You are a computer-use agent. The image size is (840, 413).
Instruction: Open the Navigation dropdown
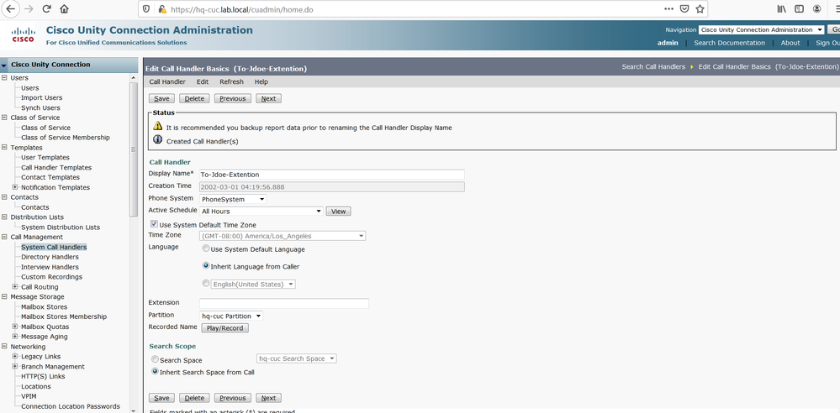(761, 30)
